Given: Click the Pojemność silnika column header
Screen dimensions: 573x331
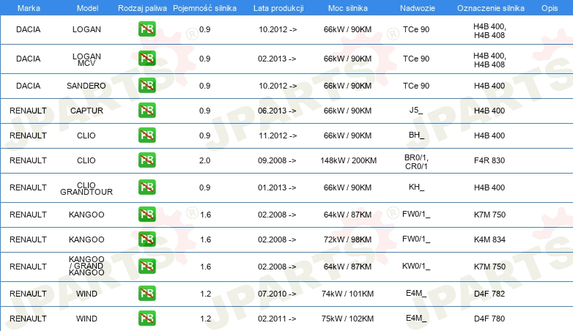Looking at the screenshot, I should click(x=204, y=8).
